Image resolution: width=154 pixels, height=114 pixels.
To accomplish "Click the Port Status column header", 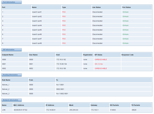I will (126, 7).
